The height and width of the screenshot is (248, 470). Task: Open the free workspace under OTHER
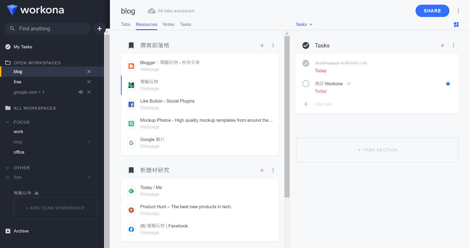[18, 177]
